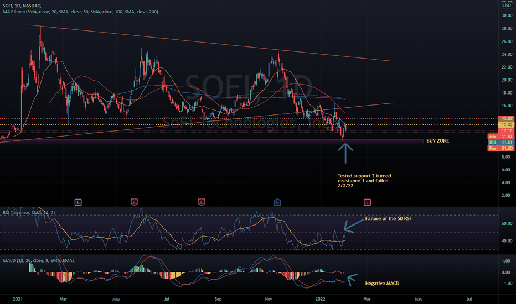Click the green earnings E marker on the chart
This screenshot has height=304, width=516.
(x=78, y=202)
